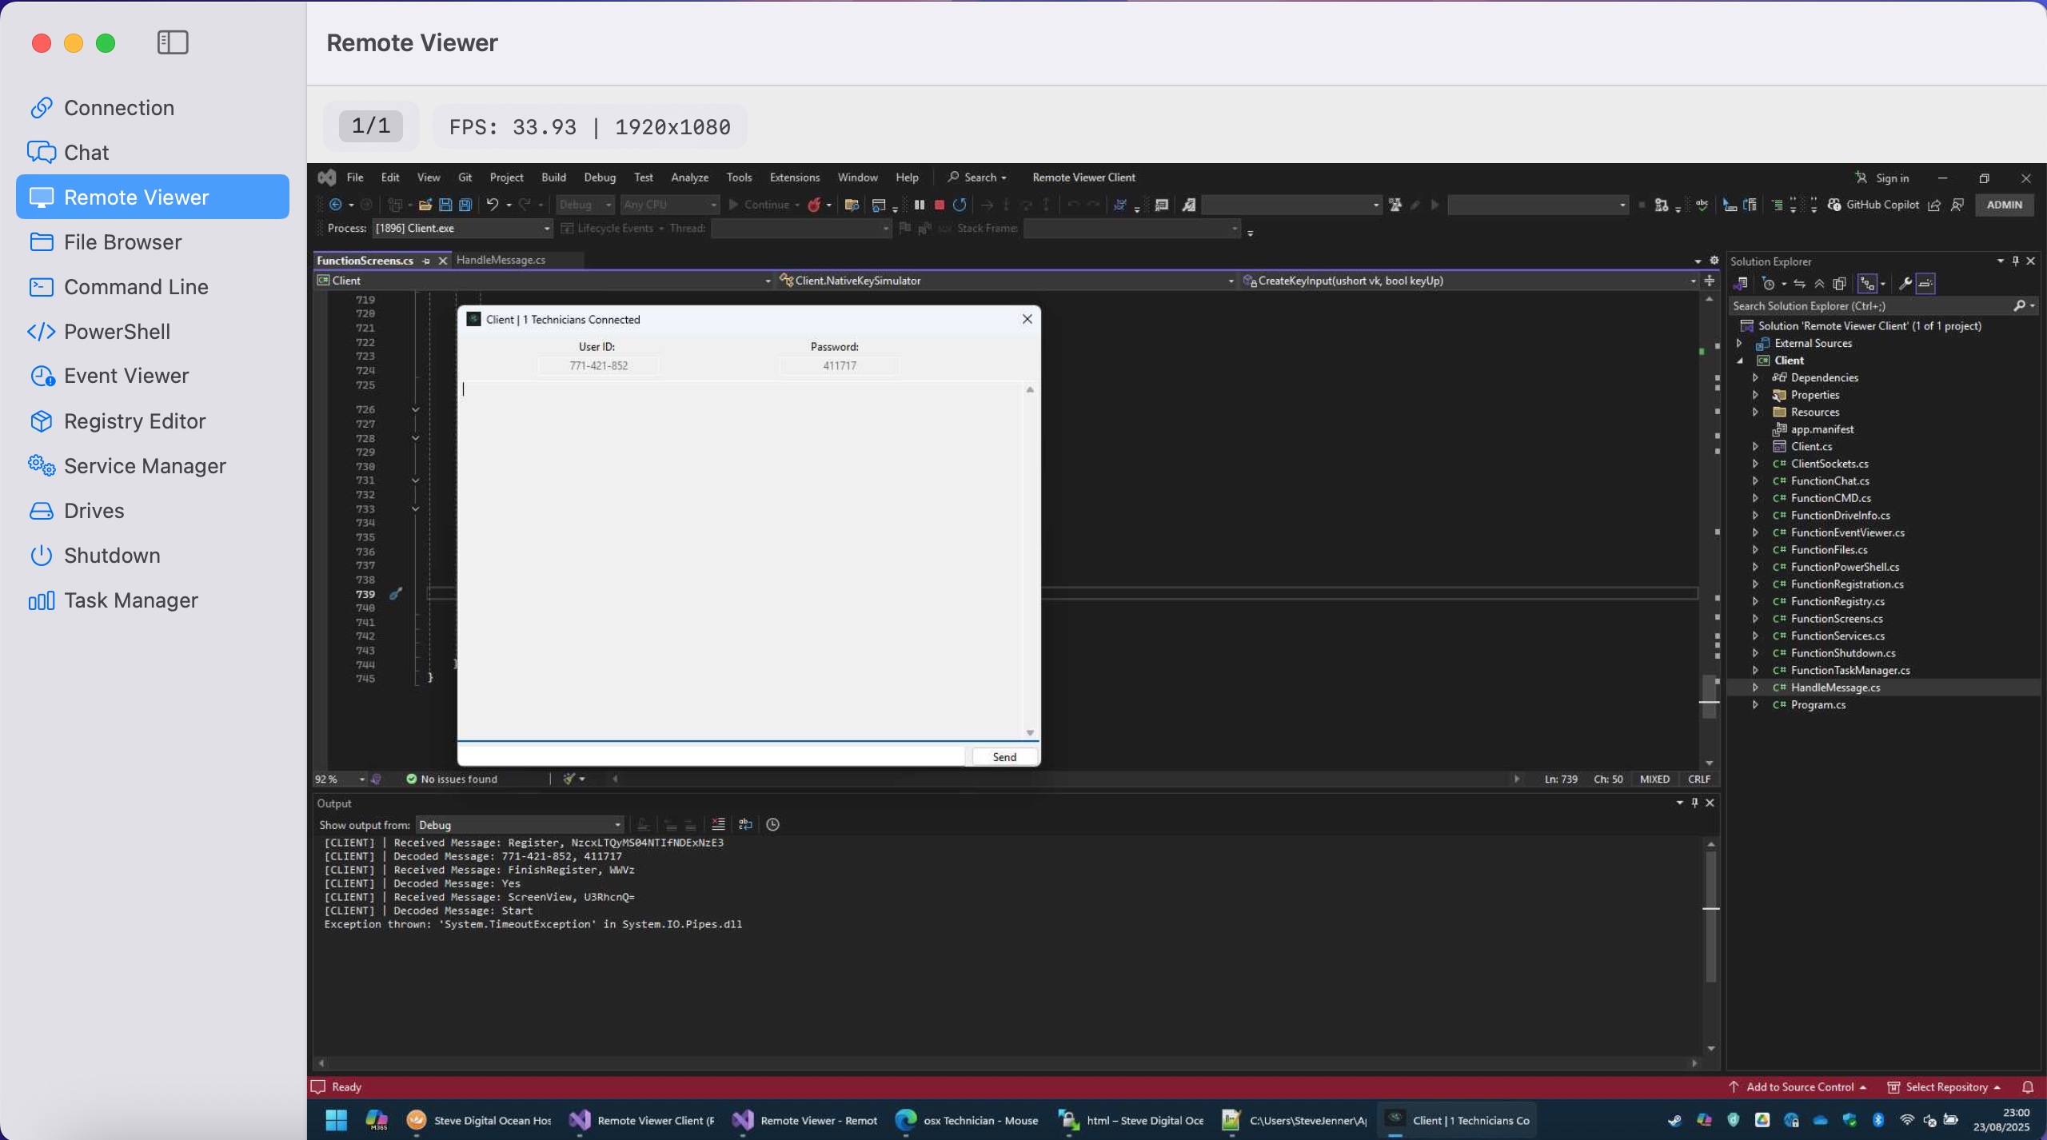Click the Stop Debugging red square
2047x1140 pixels.
coord(939,205)
